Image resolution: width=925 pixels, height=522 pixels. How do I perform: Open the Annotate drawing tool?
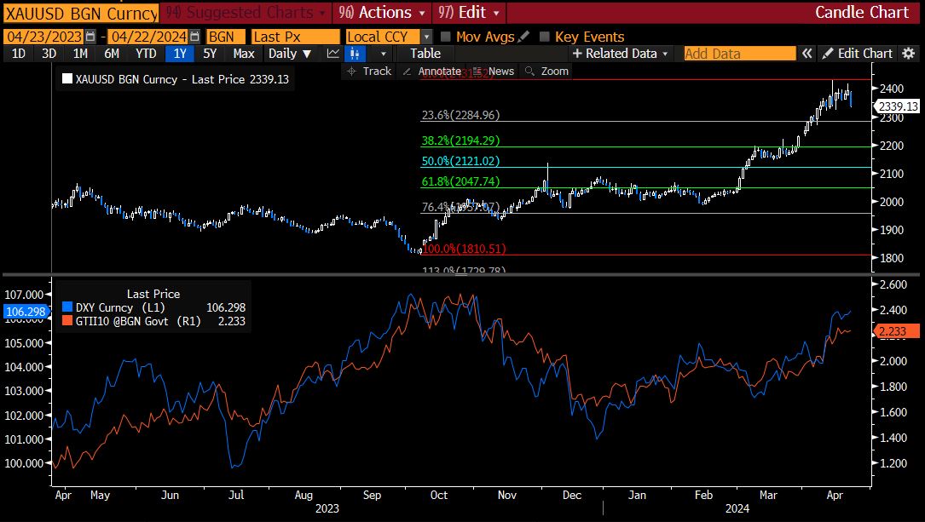coord(432,72)
